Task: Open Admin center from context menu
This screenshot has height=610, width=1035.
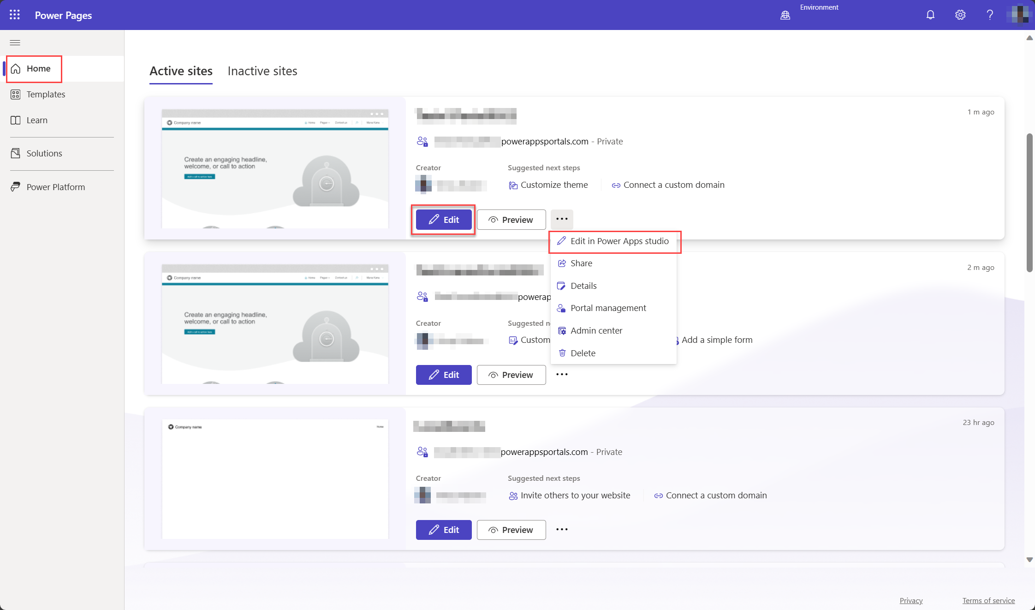Action: pos(596,330)
